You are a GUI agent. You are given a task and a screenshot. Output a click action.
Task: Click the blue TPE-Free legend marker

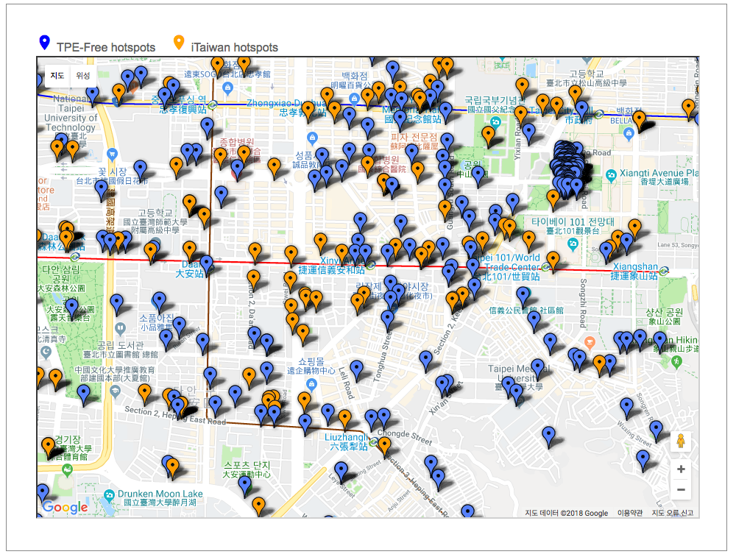pos(45,42)
